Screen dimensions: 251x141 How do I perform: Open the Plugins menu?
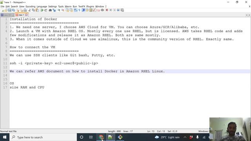[90, 6]
